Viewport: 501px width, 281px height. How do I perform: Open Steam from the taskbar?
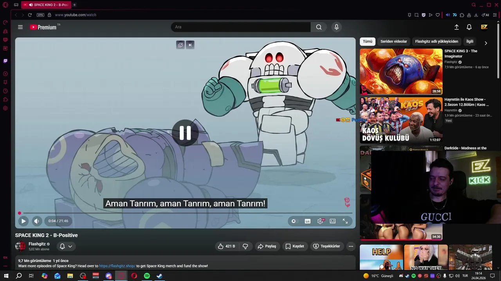coord(159,276)
